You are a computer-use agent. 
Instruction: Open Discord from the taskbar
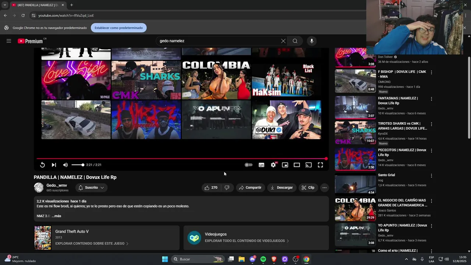click(x=252, y=259)
